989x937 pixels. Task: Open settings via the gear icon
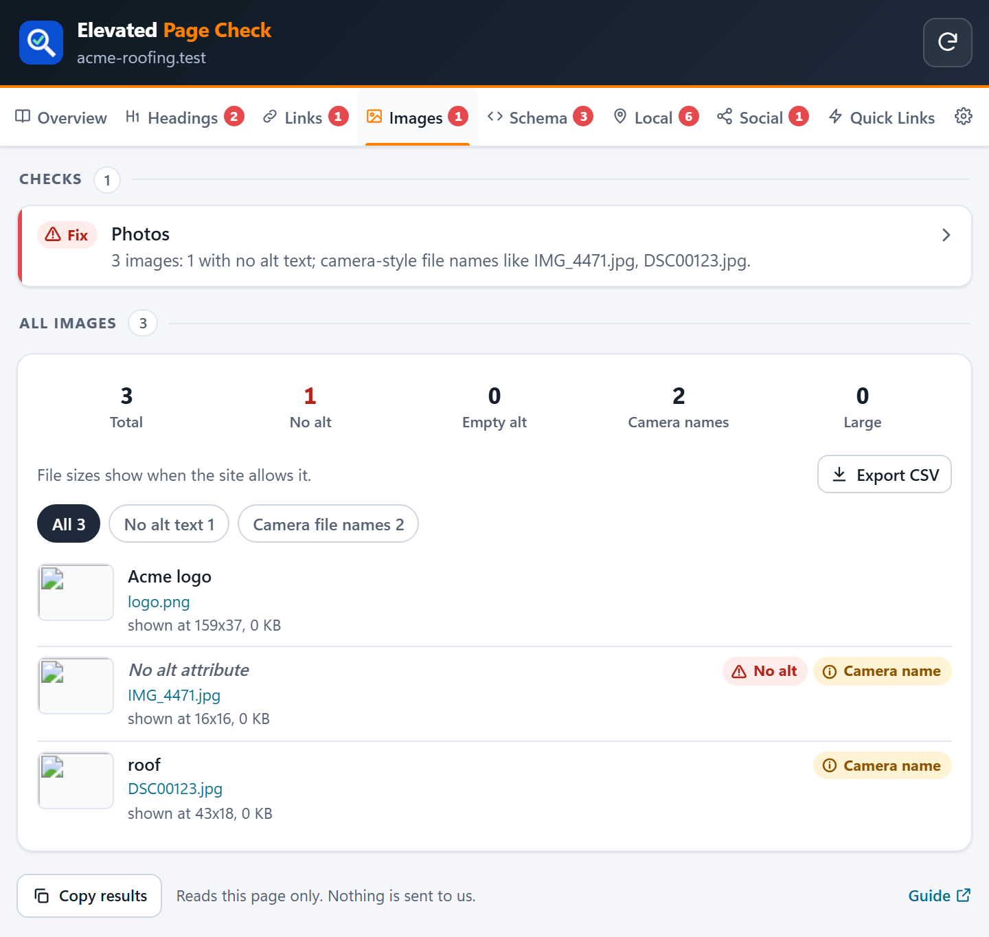964,117
